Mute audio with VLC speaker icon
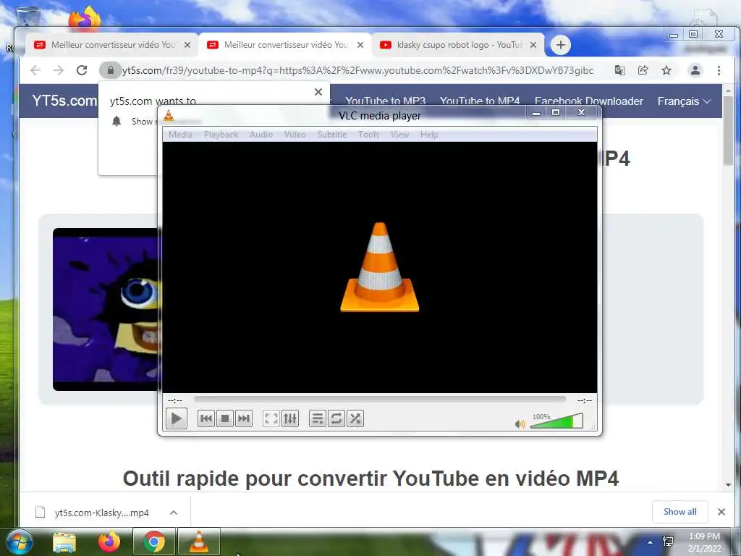This screenshot has height=556, width=741. [x=520, y=424]
